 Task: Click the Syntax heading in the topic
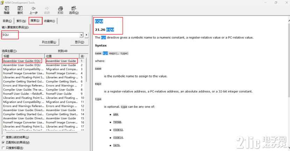coord(101,45)
